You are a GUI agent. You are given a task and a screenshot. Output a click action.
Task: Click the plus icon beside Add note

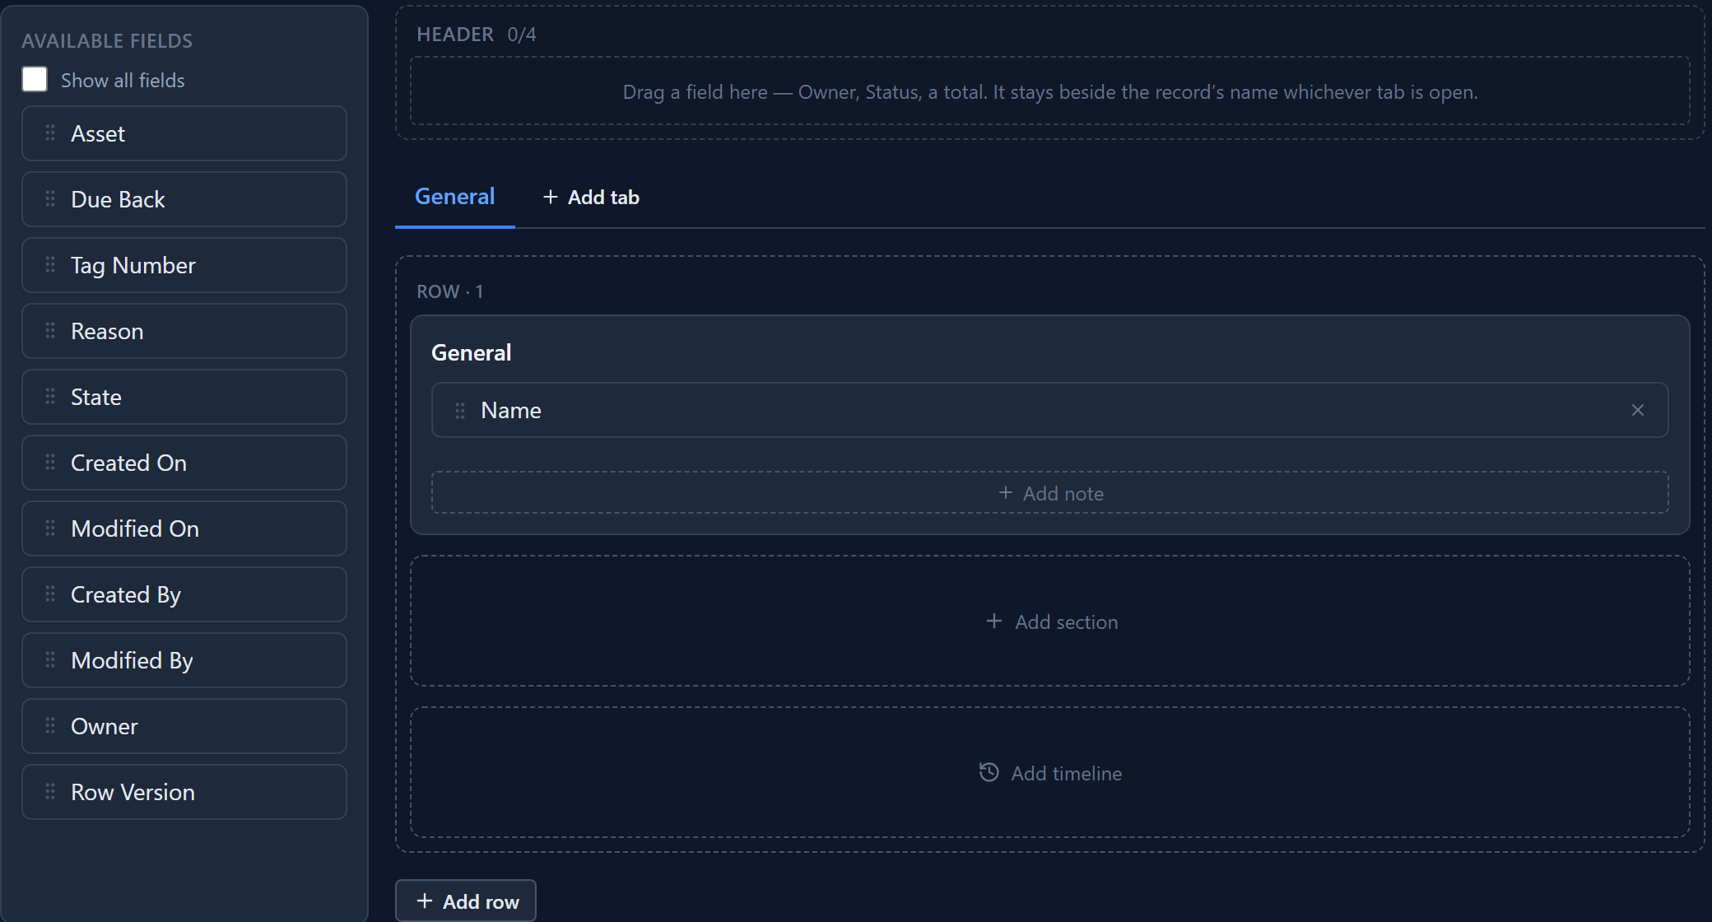[x=1005, y=492]
